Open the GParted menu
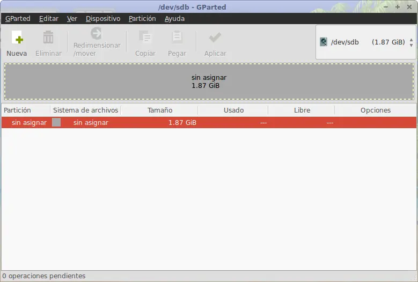This screenshot has width=418, height=282. click(18, 19)
